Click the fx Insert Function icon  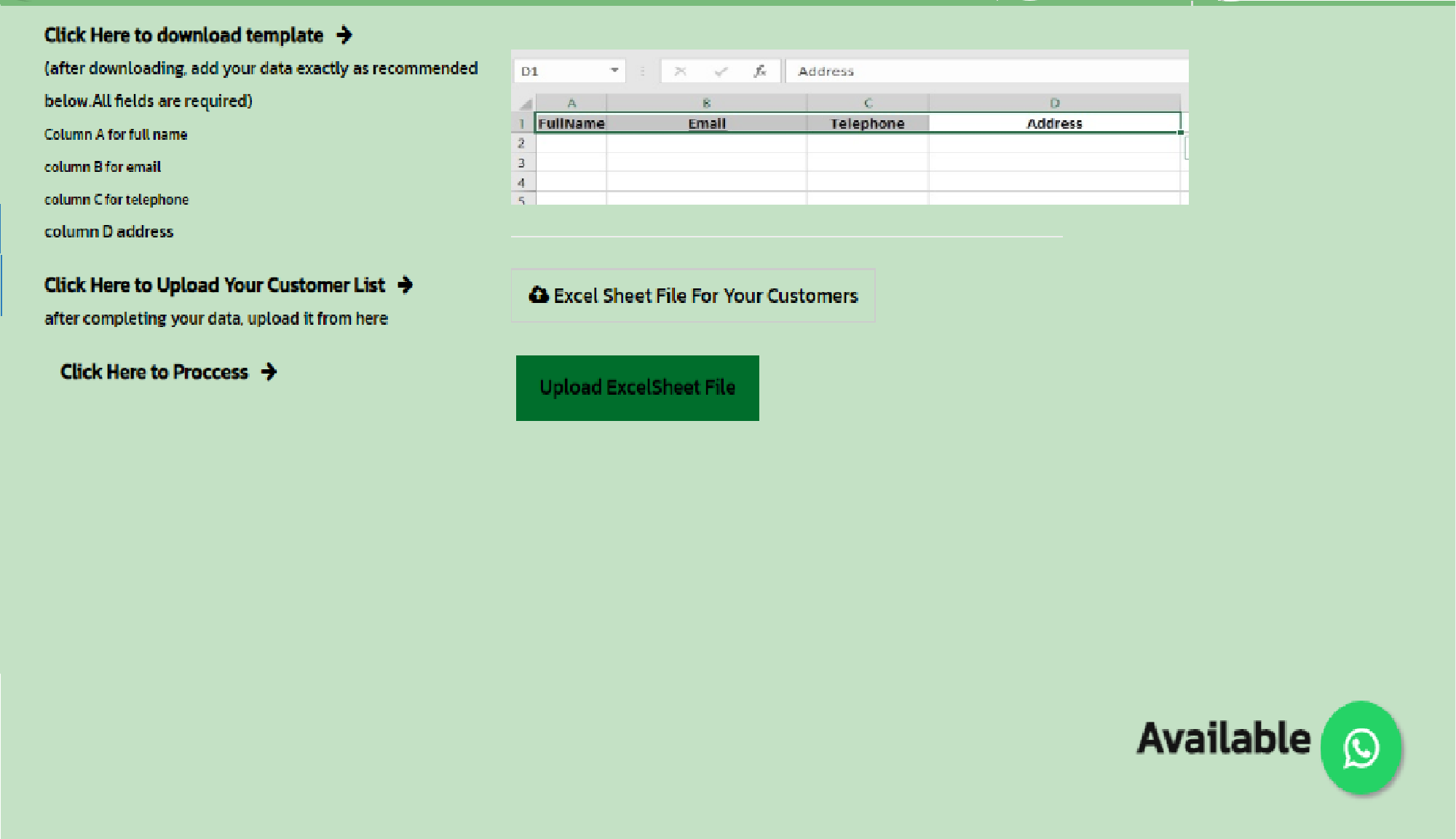click(761, 71)
